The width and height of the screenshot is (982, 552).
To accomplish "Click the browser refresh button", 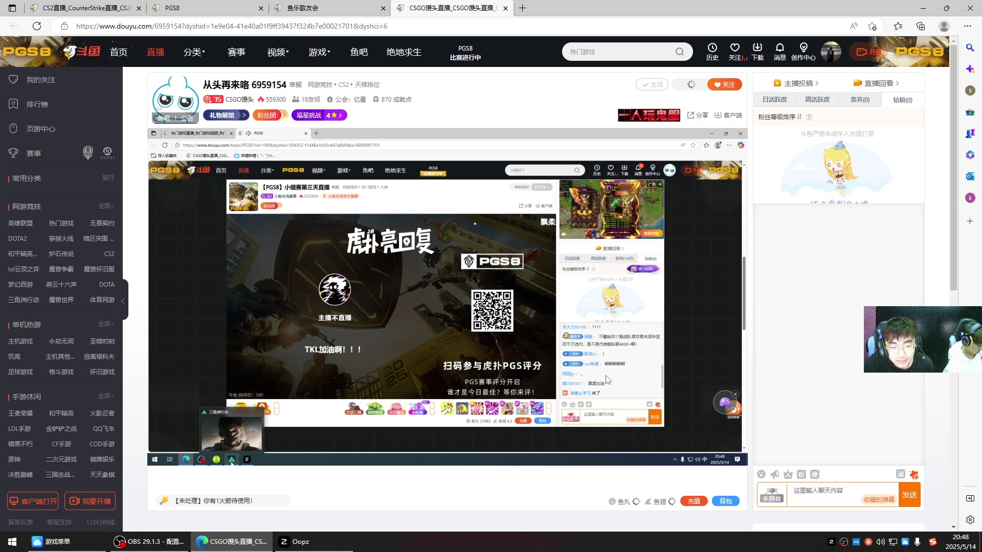I will tap(37, 26).
